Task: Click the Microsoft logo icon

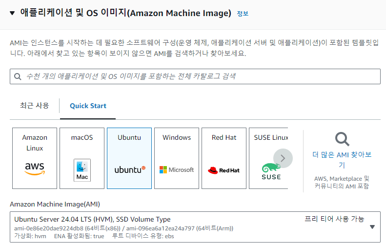Action: (x=177, y=169)
